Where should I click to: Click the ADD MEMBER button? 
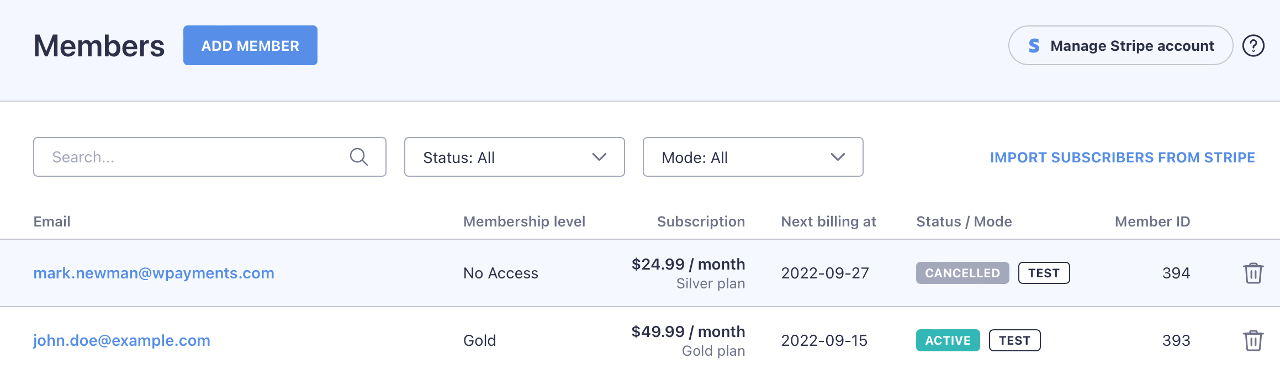(250, 45)
